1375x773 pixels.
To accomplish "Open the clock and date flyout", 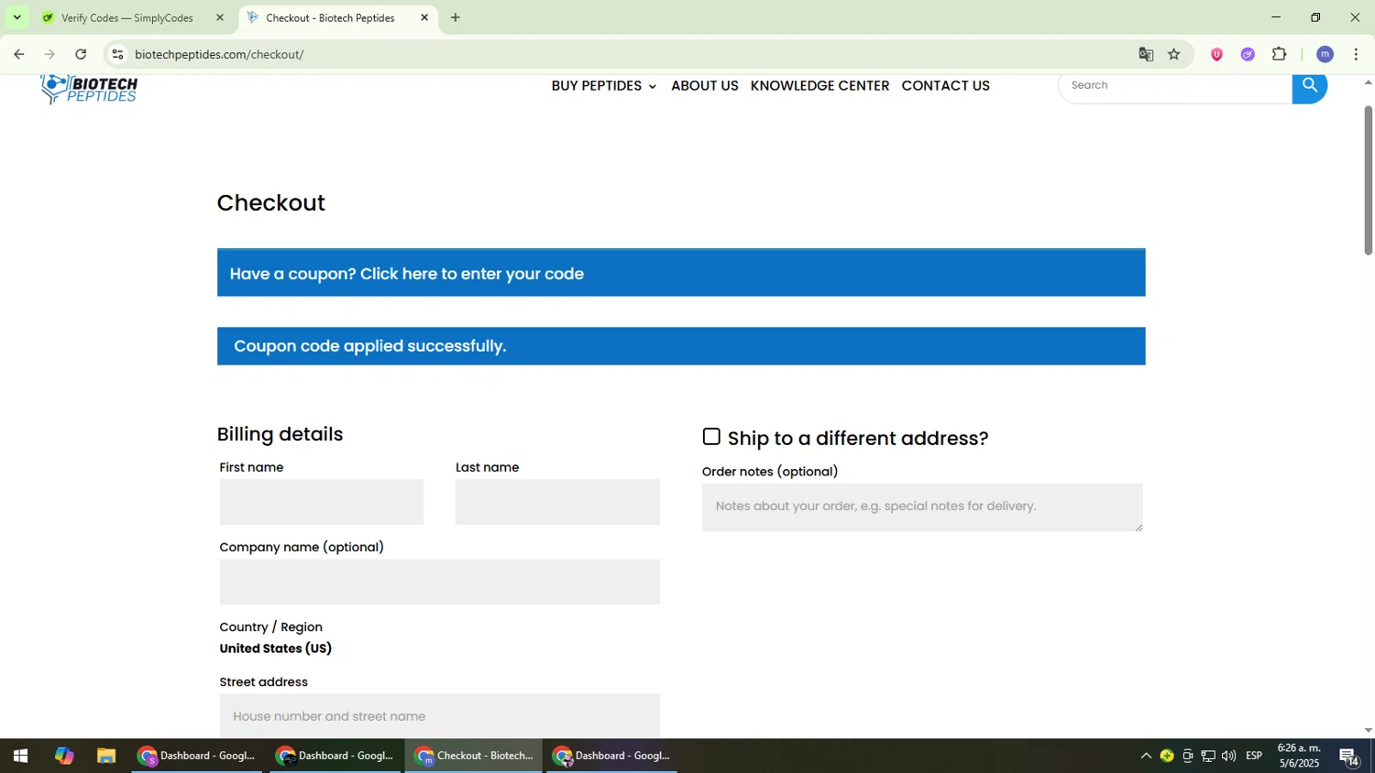I will 1300,756.
